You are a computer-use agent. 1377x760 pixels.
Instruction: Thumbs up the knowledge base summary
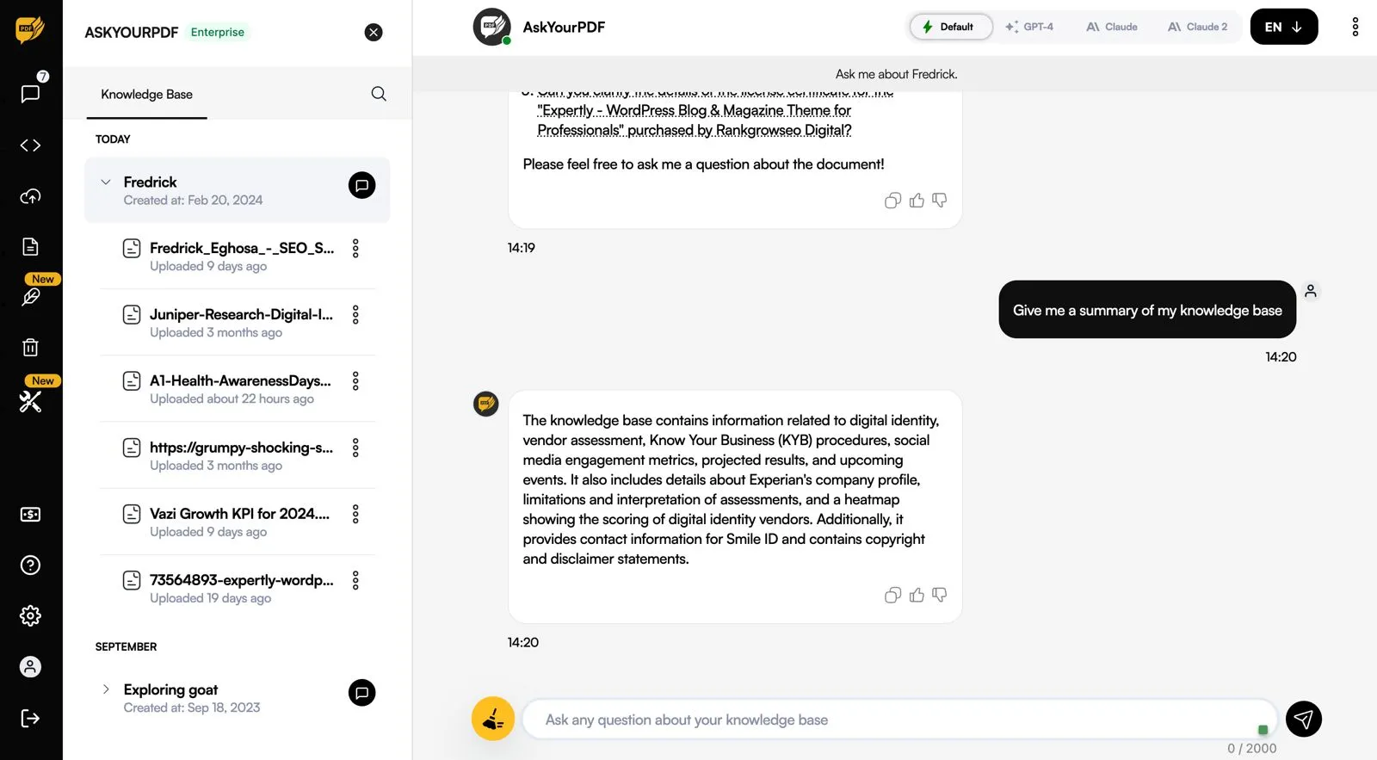[917, 595]
